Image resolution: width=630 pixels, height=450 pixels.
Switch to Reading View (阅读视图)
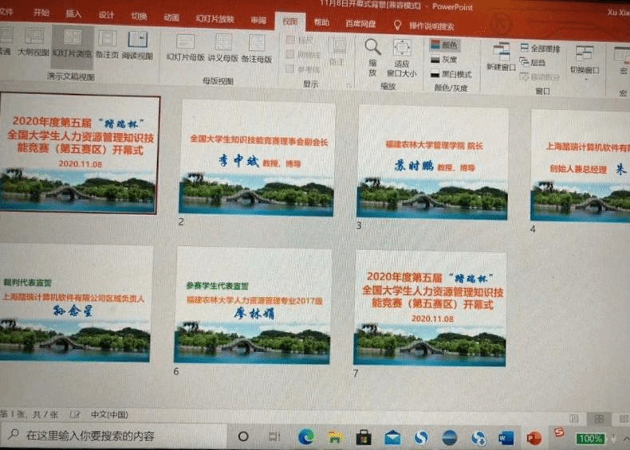[139, 45]
